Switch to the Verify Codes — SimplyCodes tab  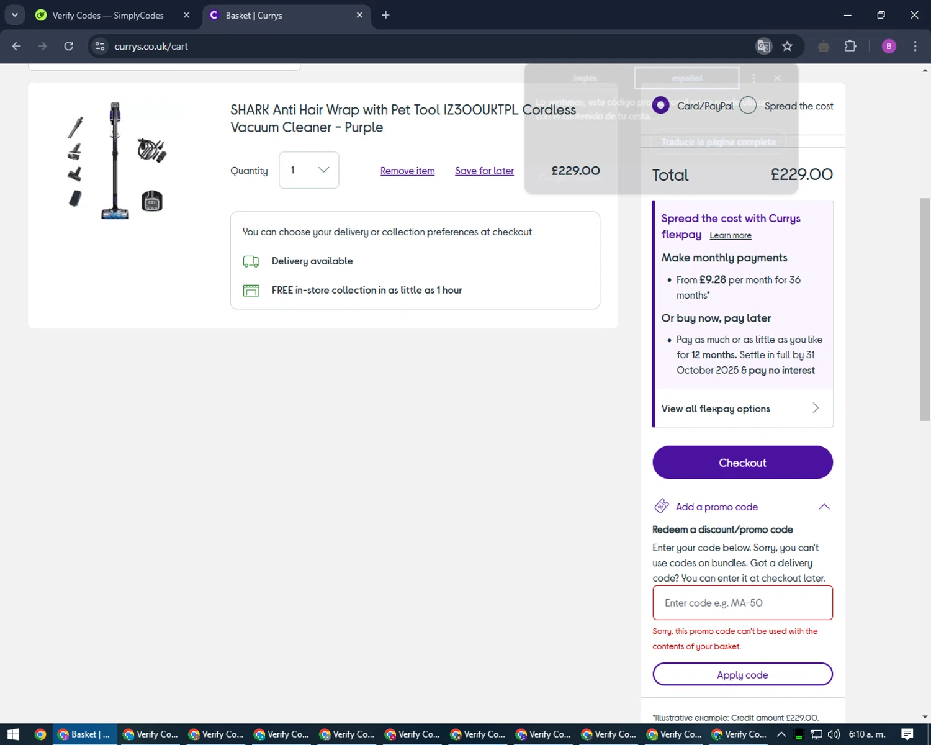coord(108,15)
